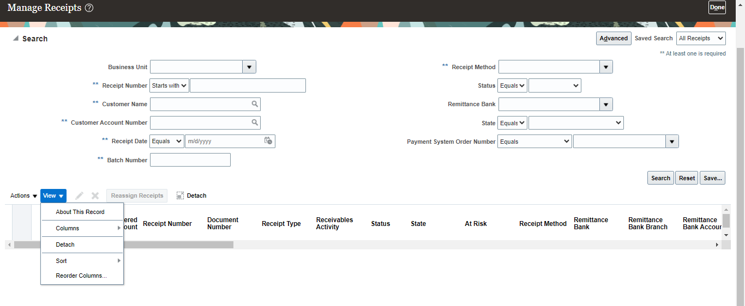Open the Remittance Bank dropdown arrow

tap(606, 104)
